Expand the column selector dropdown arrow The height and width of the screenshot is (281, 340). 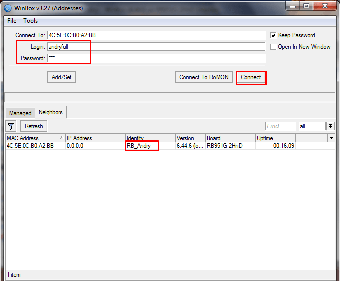pyautogui.click(x=331, y=138)
